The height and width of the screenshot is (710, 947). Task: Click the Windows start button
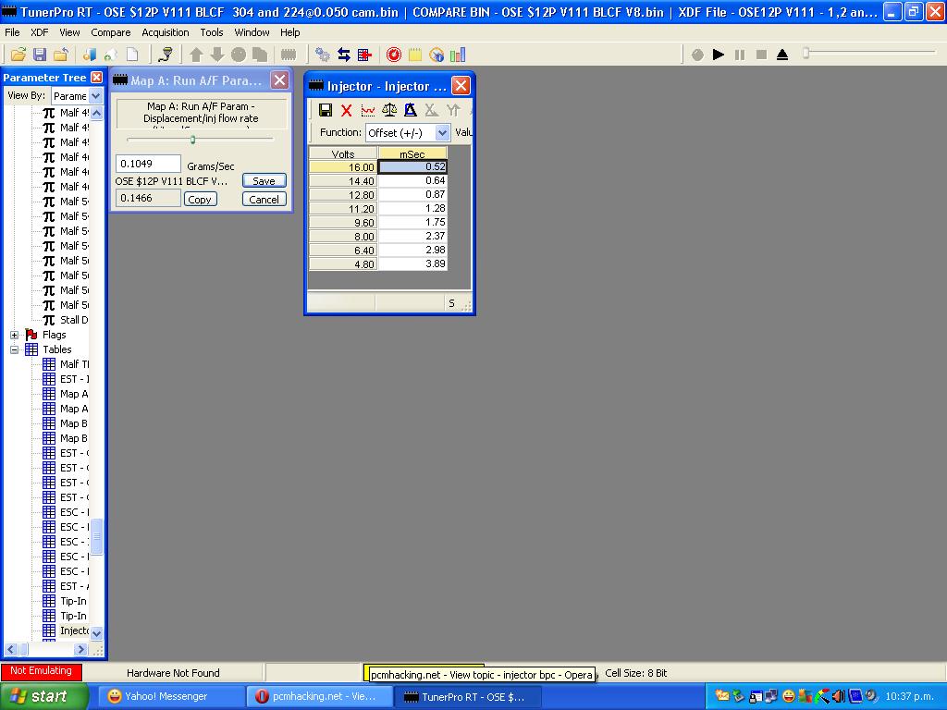(x=43, y=696)
